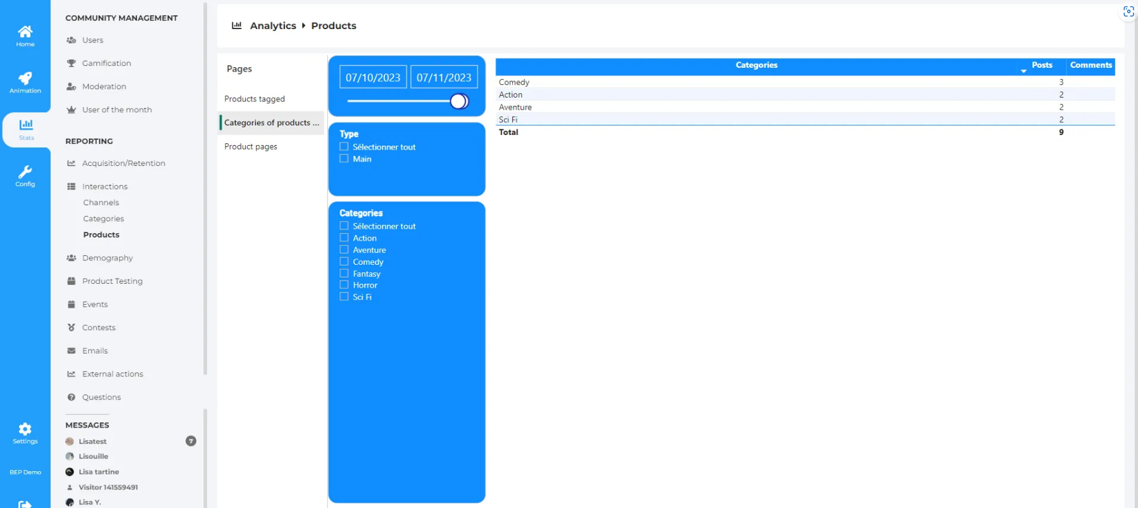Click the Posts column sort arrow
This screenshot has height=508, width=1138.
point(1023,71)
